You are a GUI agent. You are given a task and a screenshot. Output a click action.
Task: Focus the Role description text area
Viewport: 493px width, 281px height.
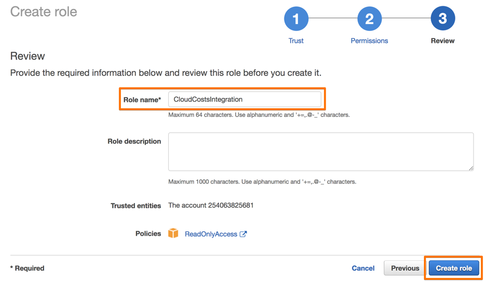point(320,151)
